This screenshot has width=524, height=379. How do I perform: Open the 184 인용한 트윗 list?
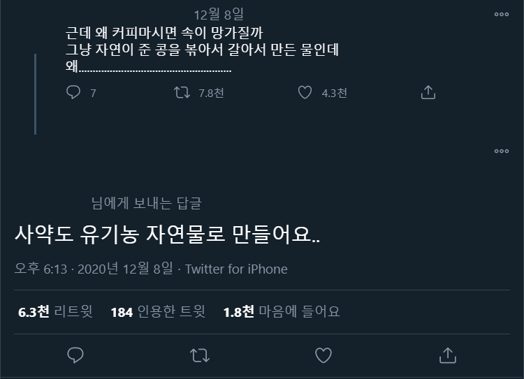158,312
